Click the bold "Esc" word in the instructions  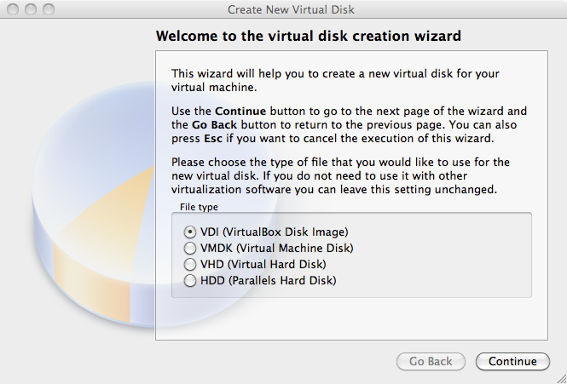213,139
